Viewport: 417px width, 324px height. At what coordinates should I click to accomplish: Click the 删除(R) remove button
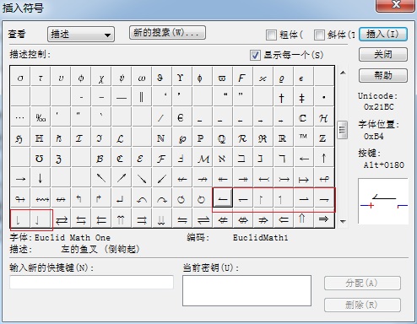362,305
